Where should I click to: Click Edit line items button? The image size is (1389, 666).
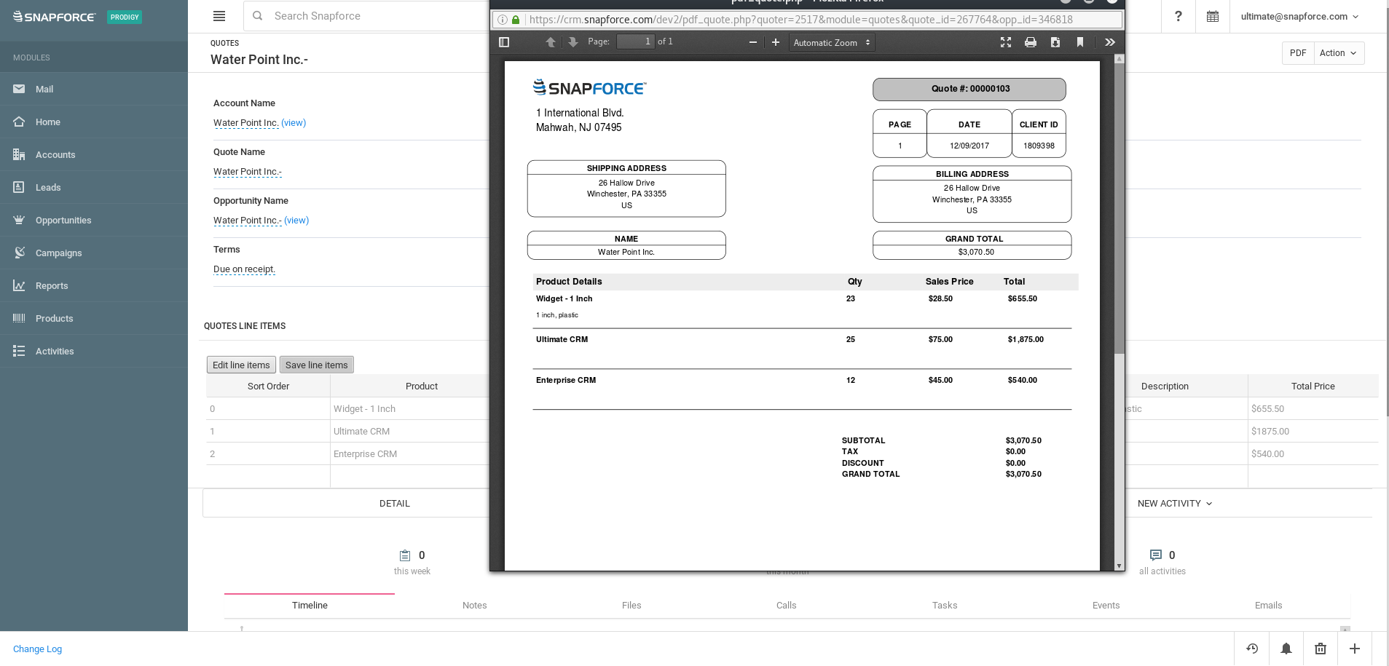pyautogui.click(x=241, y=365)
